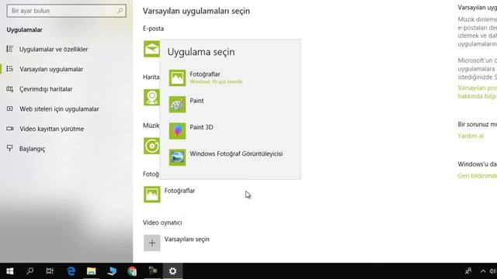Click the Çevrimdışı haritalar map icon

(10, 89)
